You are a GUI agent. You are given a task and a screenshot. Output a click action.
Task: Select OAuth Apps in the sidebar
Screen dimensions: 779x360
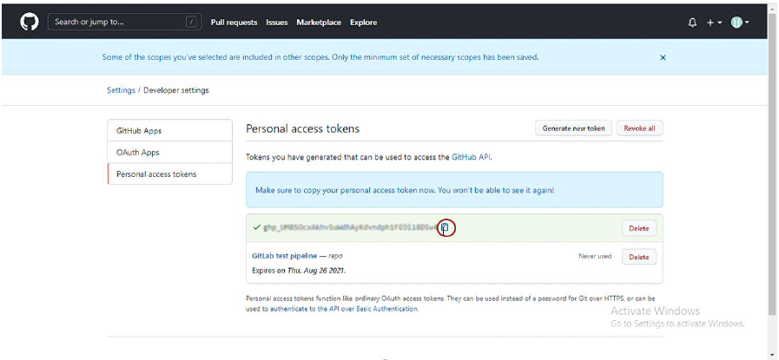[x=170, y=153]
